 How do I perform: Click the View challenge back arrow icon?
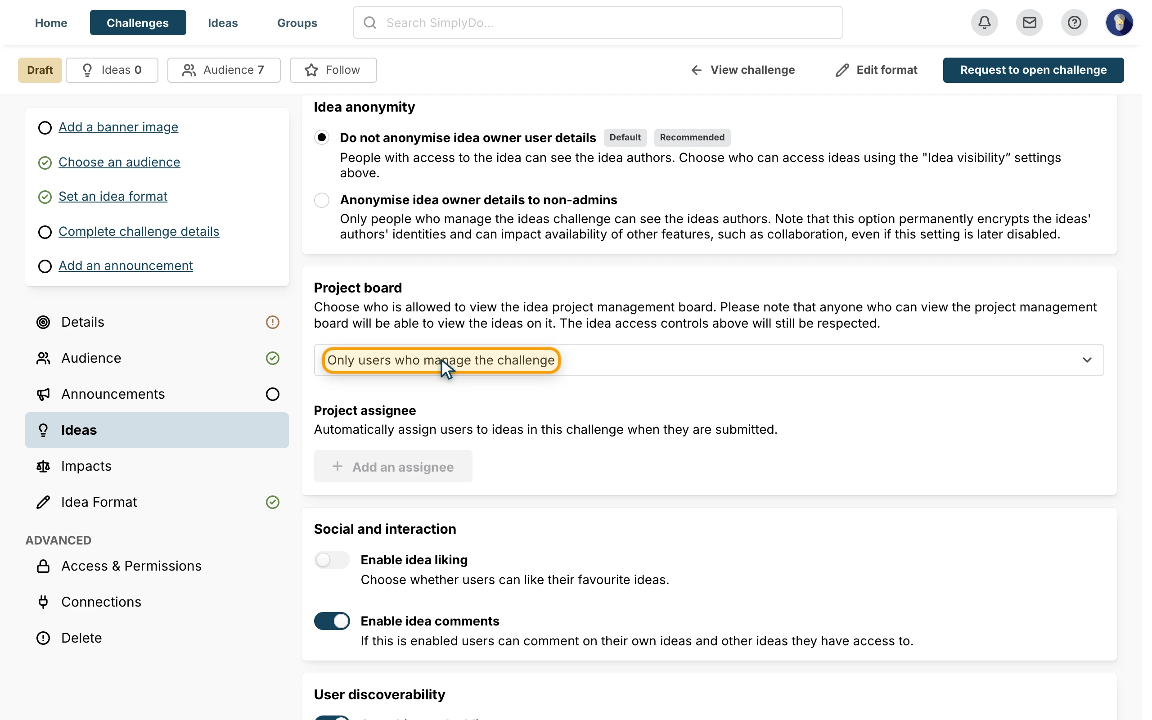pos(697,70)
